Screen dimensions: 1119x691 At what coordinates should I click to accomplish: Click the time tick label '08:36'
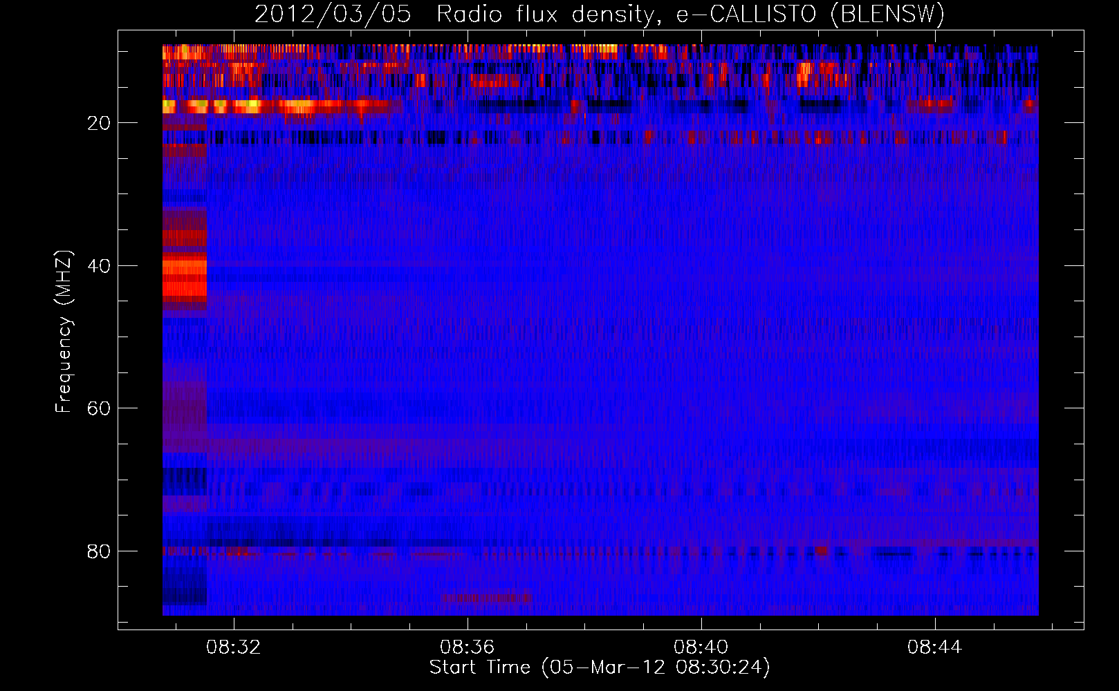coord(468,647)
